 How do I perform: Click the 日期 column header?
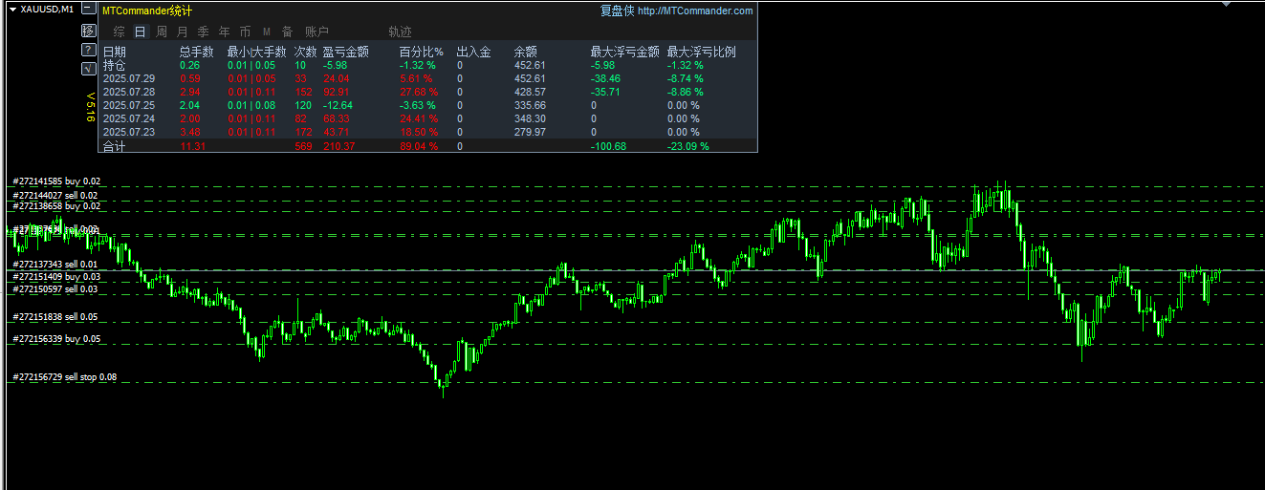(114, 52)
